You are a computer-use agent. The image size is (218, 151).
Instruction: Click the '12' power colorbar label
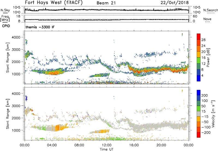click(x=203, y=64)
